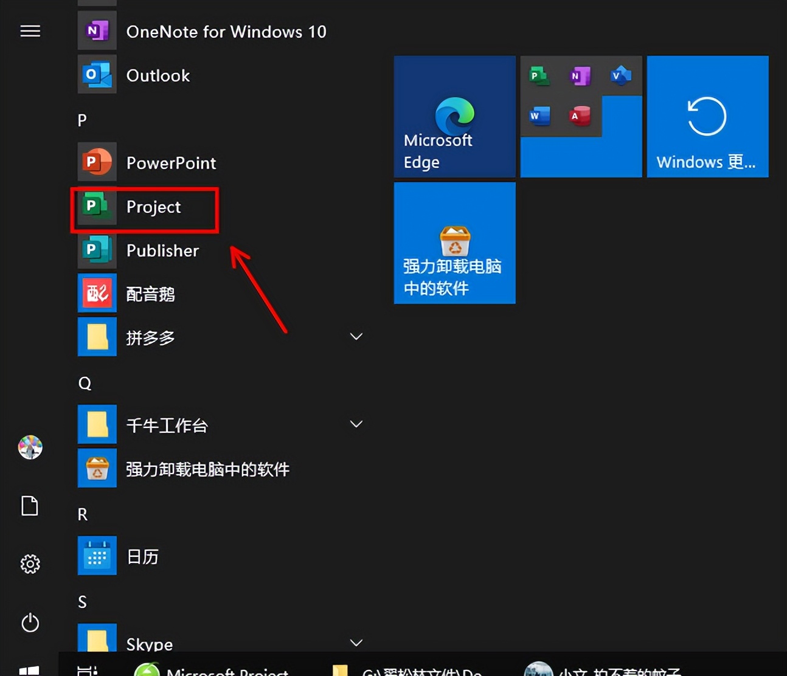This screenshot has height=676, width=787.
Task: Launch OneNote for Windows 10
Action: coord(226,32)
